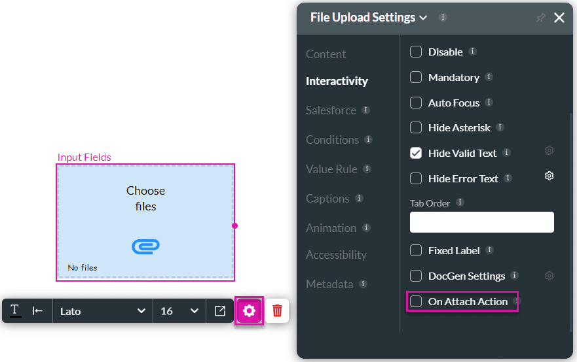Image resolution: width=577 pixels, height=362 pixels.
Task: Click the info icon next to Auto Focus
Action: [489, 102]
